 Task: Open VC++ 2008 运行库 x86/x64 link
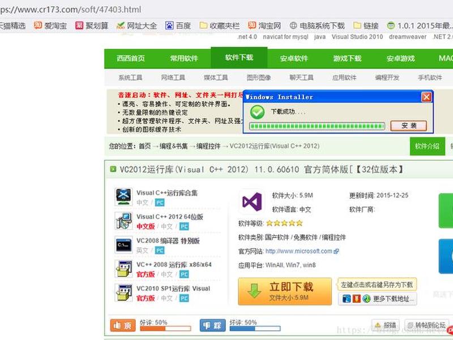tap(174, 265)
